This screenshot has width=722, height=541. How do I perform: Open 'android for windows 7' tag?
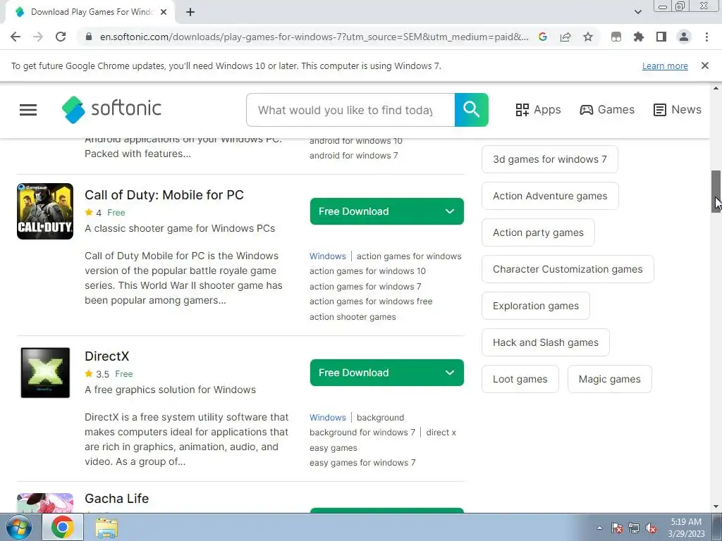click(x=354, y=156)
